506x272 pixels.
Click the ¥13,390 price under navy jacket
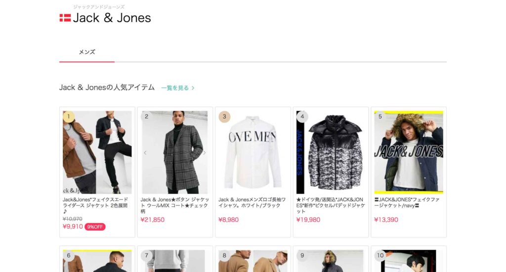[x=386, y=220]
